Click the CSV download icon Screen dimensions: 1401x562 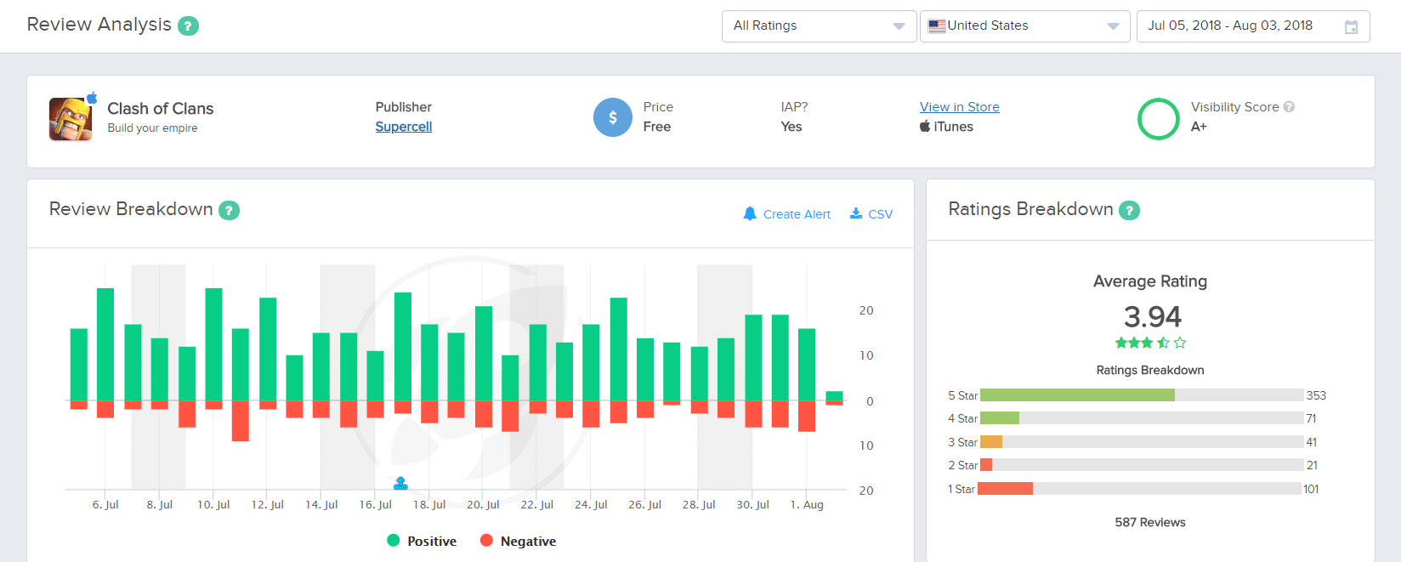click(x=856, y=213)
